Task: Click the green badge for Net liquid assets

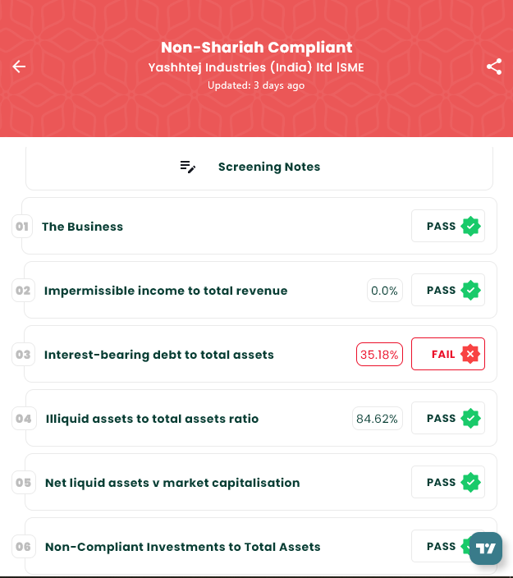Action: (470, 483)
